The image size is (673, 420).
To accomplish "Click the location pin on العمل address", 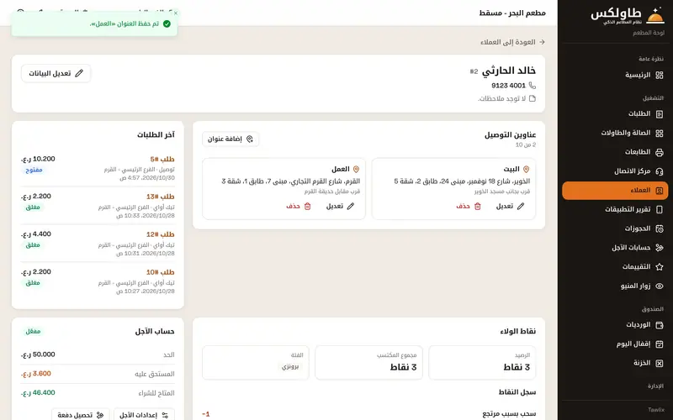I will (x=356, y=170).
